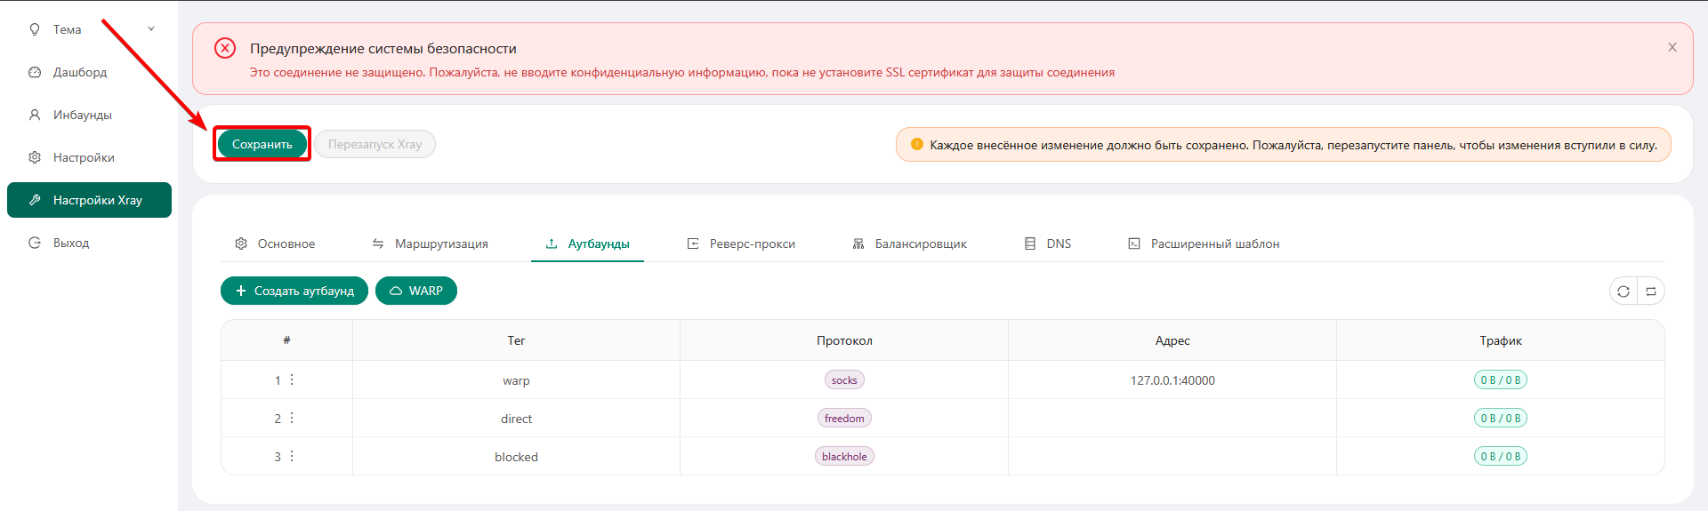Open Дашборд from the sidebar
This screenshot has height=511, width=1708.
point(80,72)
